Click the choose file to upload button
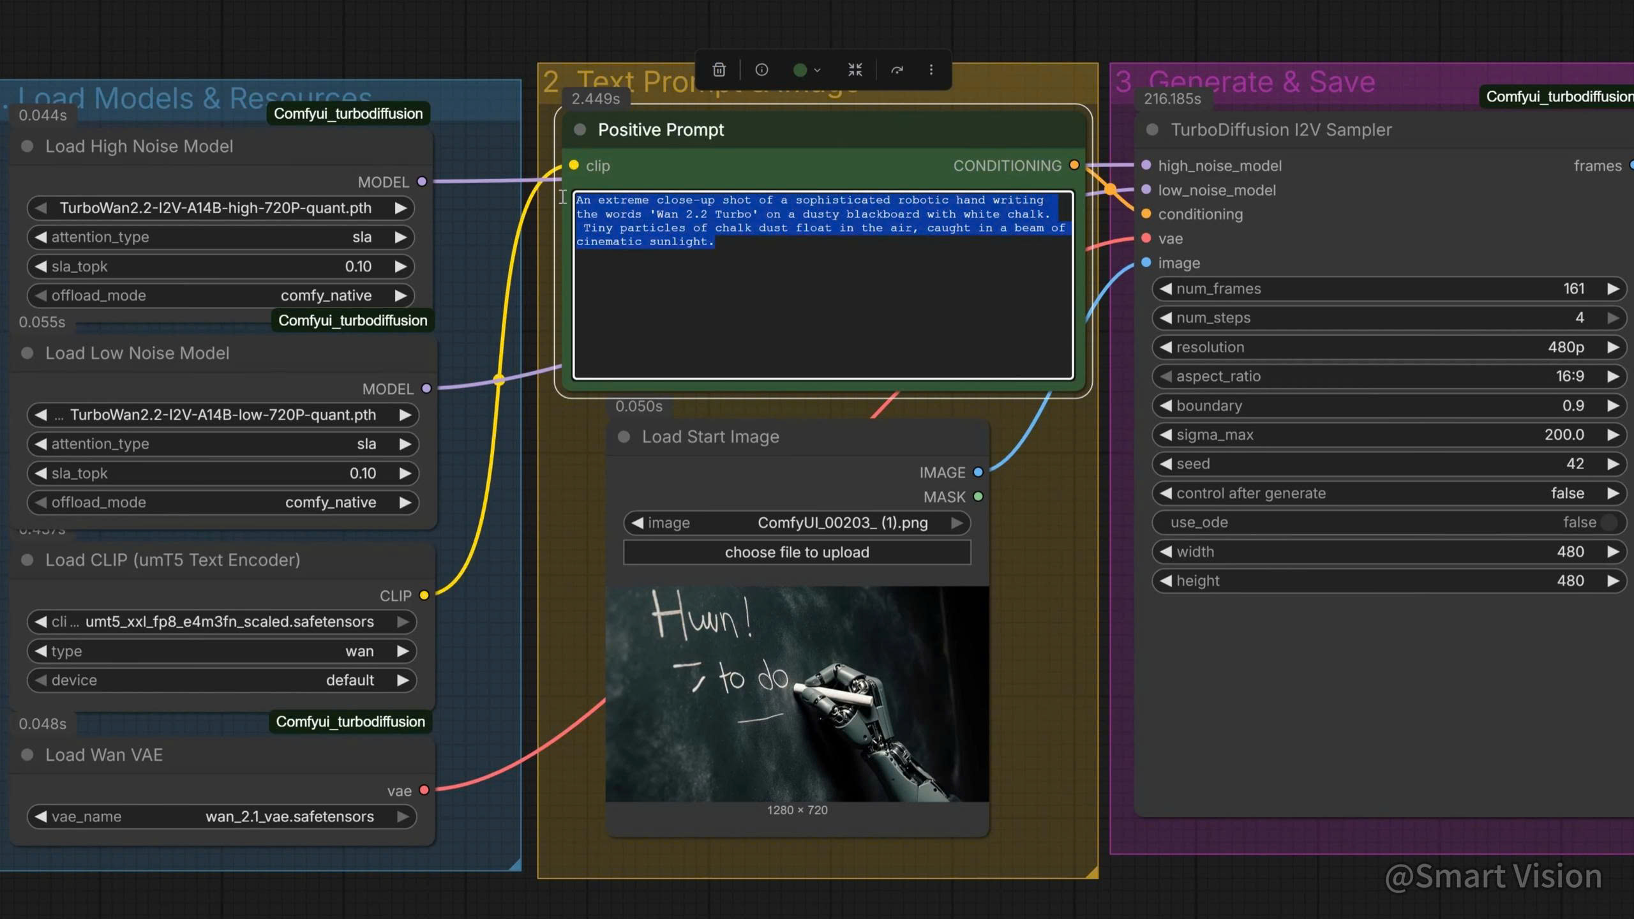1634x919 pixels. point(797,552)
